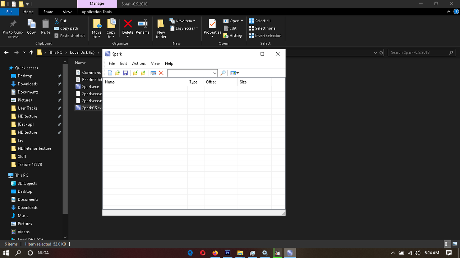
Task: Sort by Size column in Spark list
Action: tap(254, 82)
